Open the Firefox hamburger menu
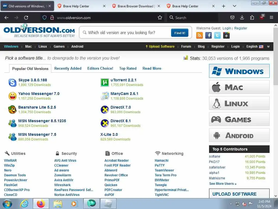Screen dimensions: 278x209 [x=271, y=18]
